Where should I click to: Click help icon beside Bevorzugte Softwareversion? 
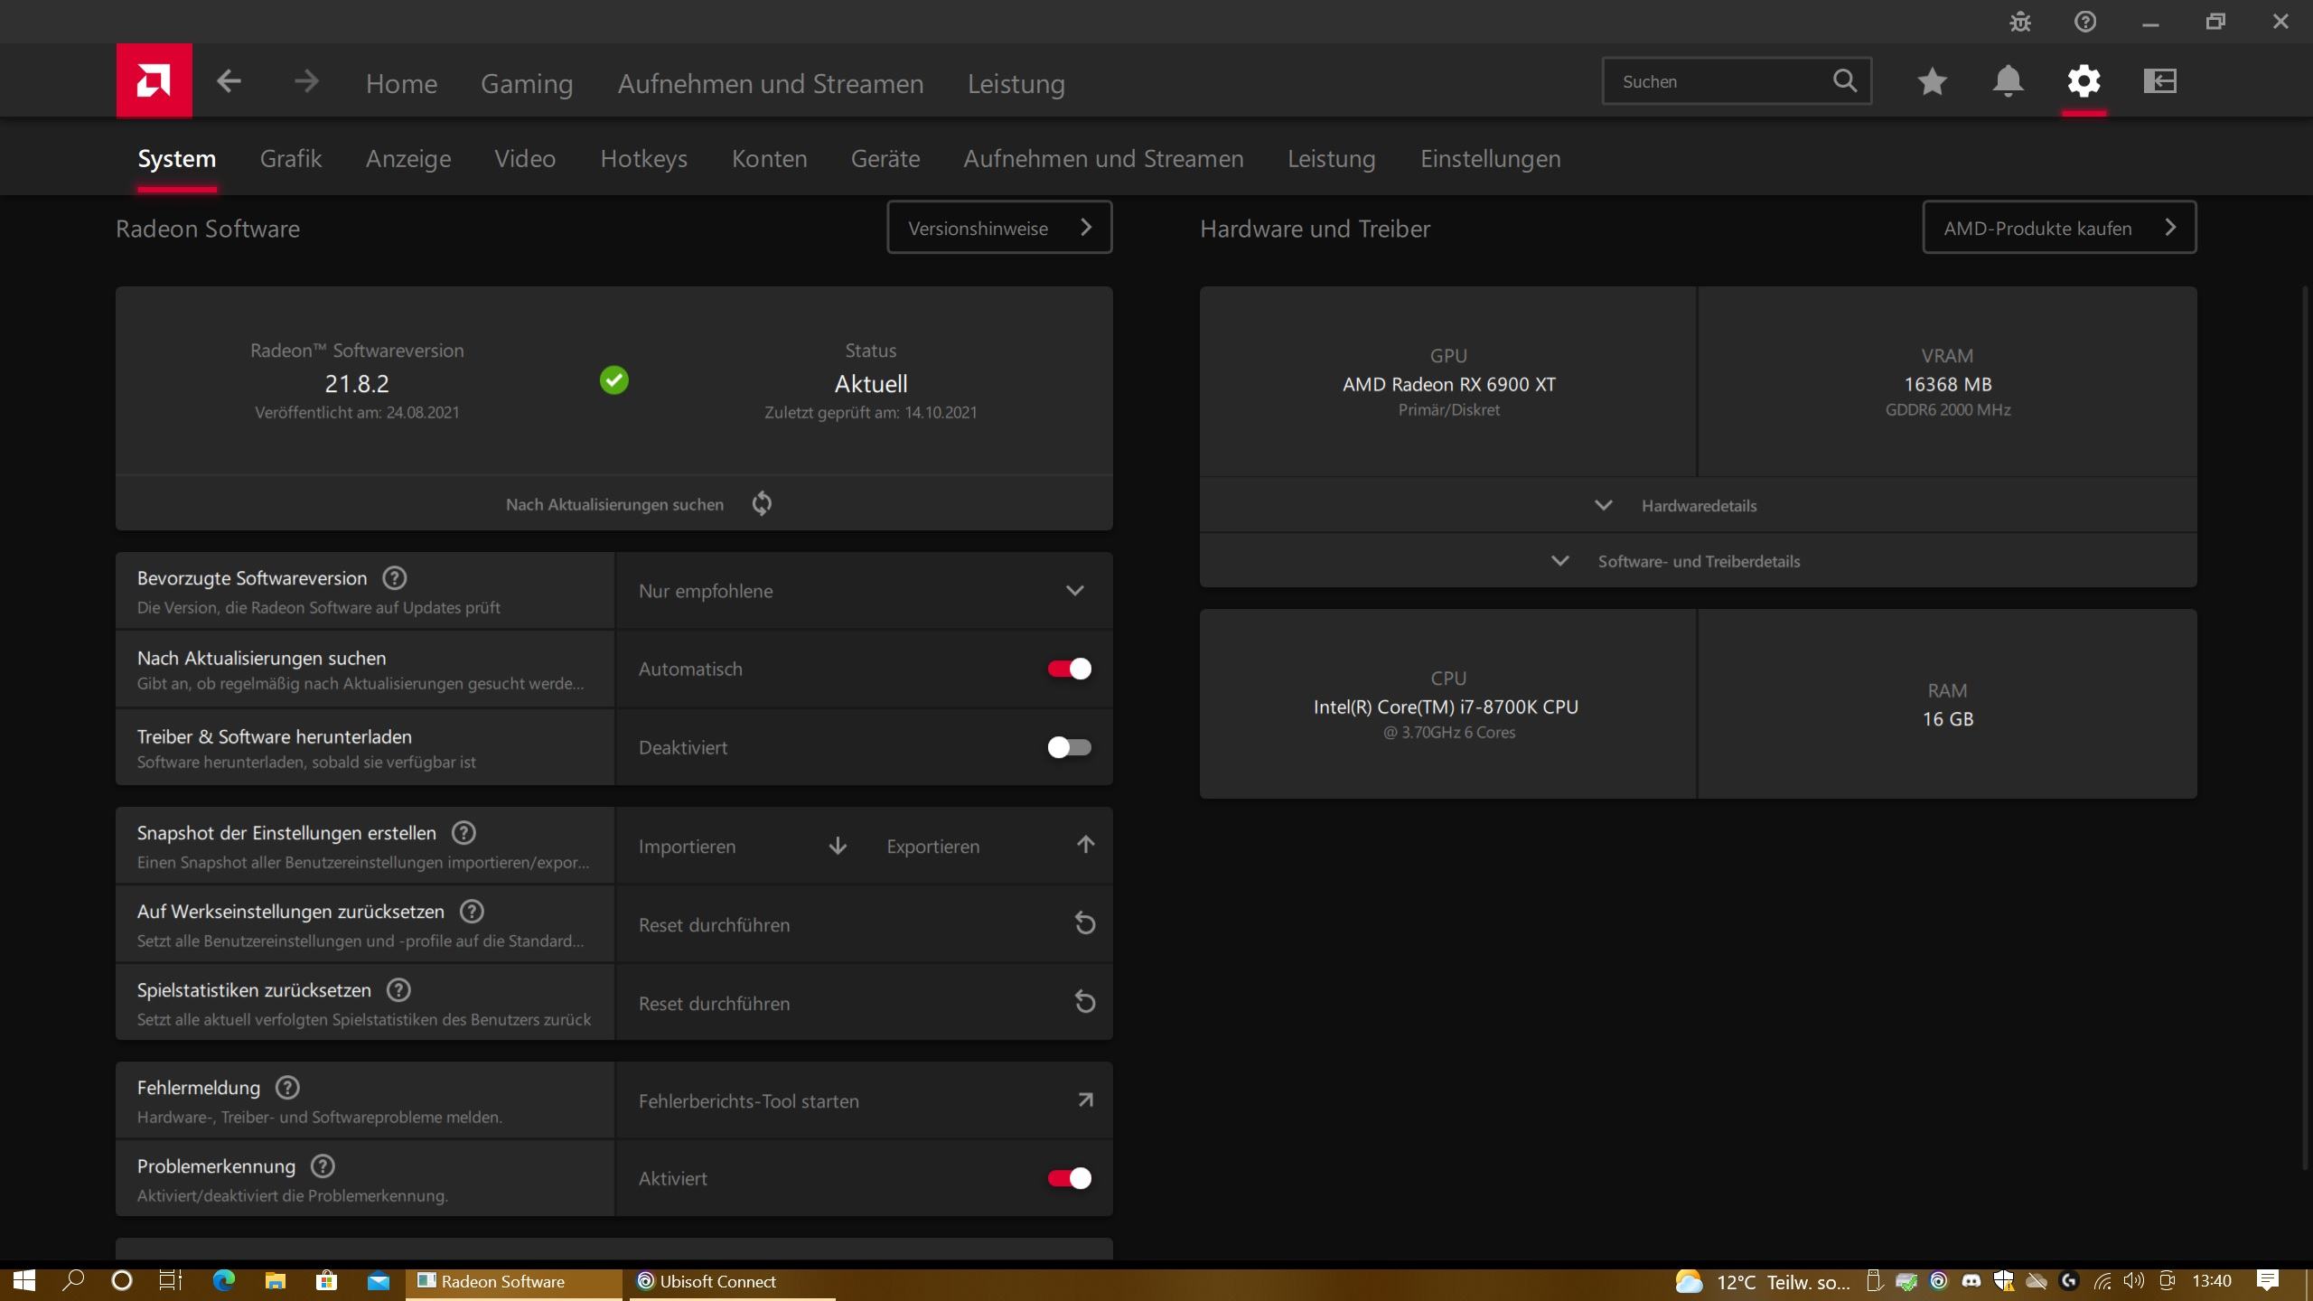[395, 578]
